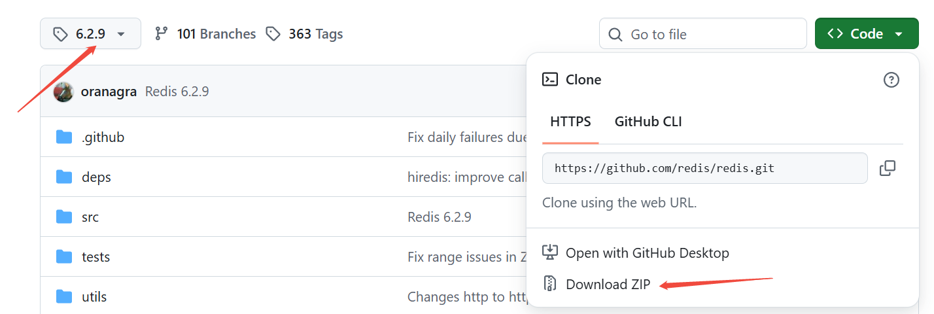Switch to the HTTPS clone tab

[570, 121]
